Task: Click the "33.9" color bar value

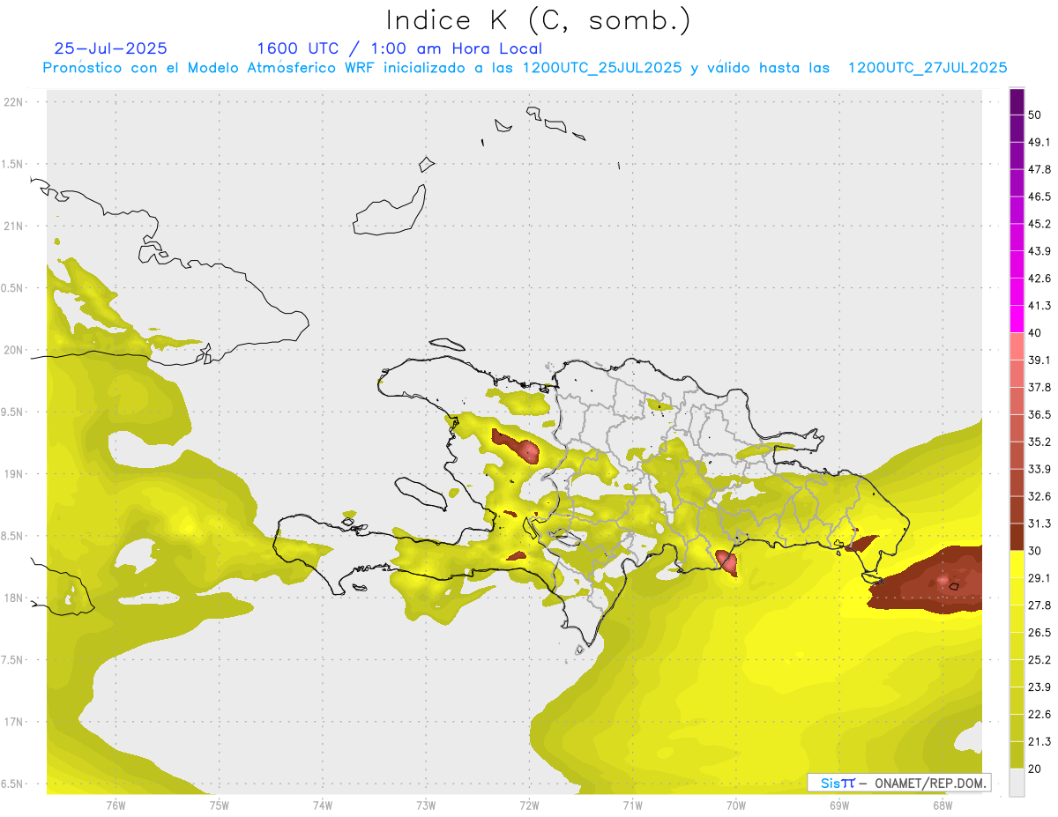Action: tap(1039, 469)
